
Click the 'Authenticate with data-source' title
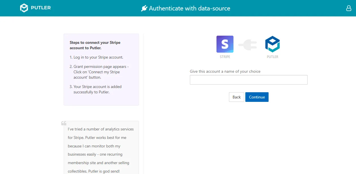[190, 8]
